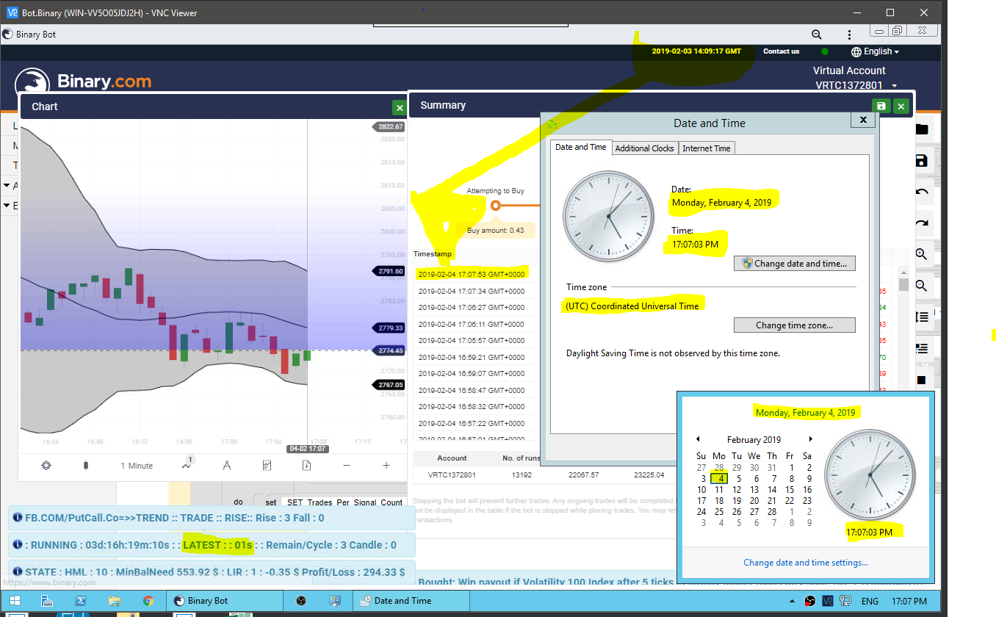Select day 14 in the calendar
996x617 pixels.
tap(772, 490)
